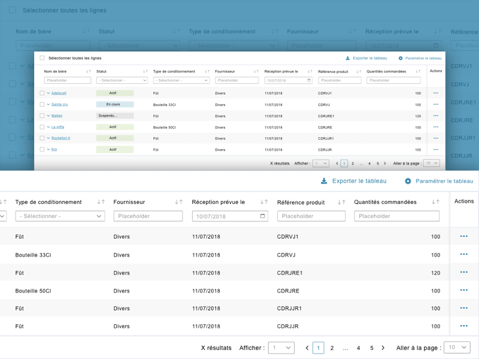The image size is (479, 359).
Task: Open Type de conditionnement Sélectionner dropdown in bottom table
Action: [x=60, y=216]
